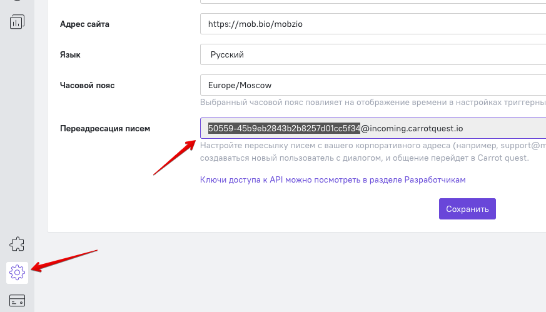This screenshot has width=546, height=312.
Task: Open the billing card icon
Action: [x=17, y=300]
